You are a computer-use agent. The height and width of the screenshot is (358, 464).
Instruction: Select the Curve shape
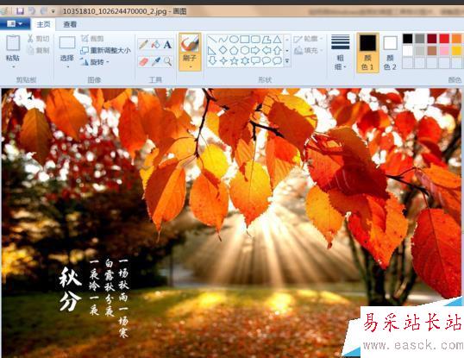[223, 40]
